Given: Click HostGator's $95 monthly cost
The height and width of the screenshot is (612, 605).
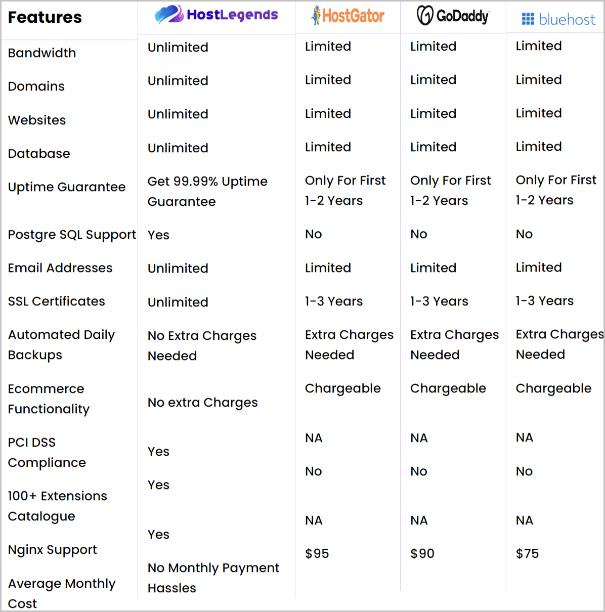Looking at the screenshot, I should [317, 553].
